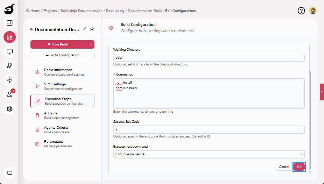324x184 pixels.
Task: Click the Parameters sliders icon
Action: pyautogui.click(x=37, y=144)
